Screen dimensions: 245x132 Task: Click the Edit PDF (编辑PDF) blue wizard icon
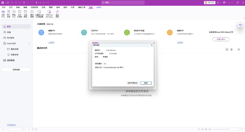(41, 33)
